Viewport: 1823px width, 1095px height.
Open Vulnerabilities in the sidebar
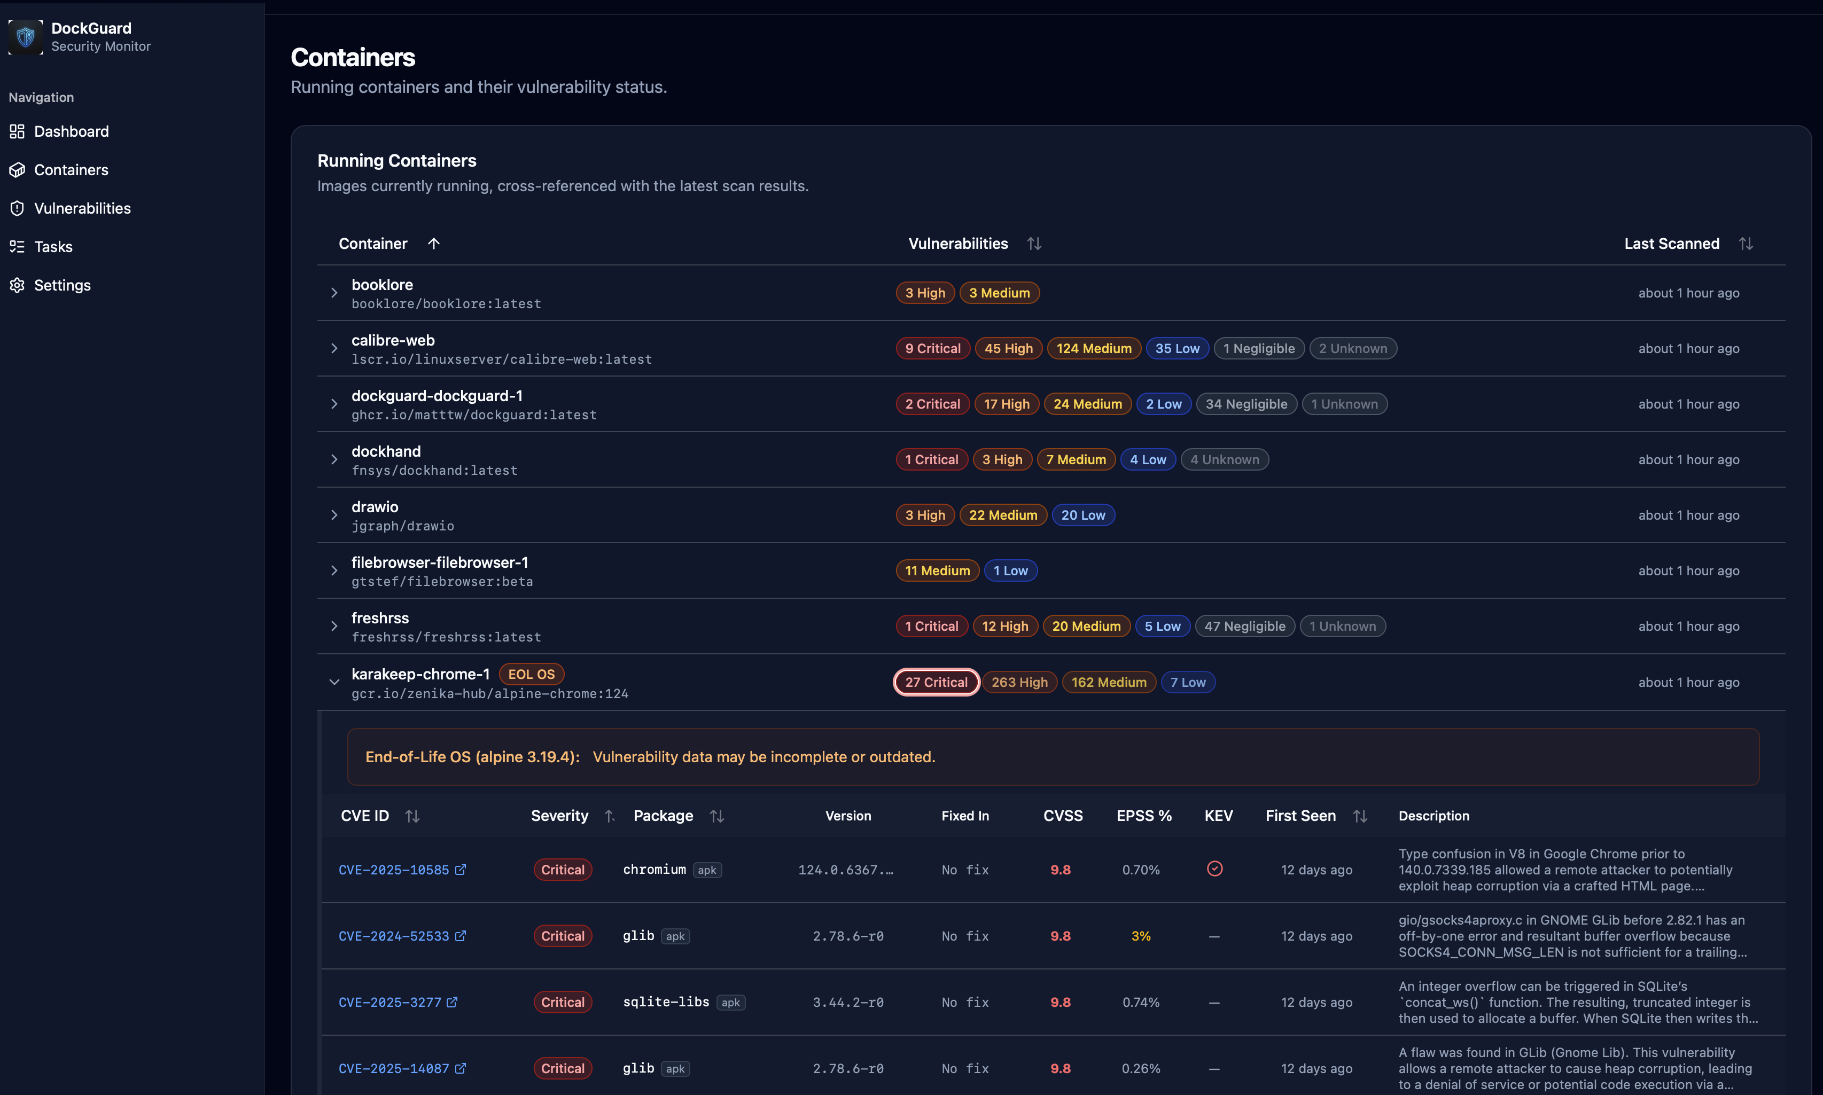pos(82,208)
